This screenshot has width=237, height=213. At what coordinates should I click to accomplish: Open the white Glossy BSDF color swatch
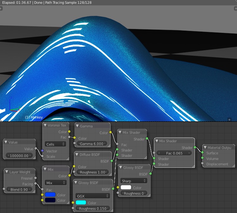click(x=126, y=187)
